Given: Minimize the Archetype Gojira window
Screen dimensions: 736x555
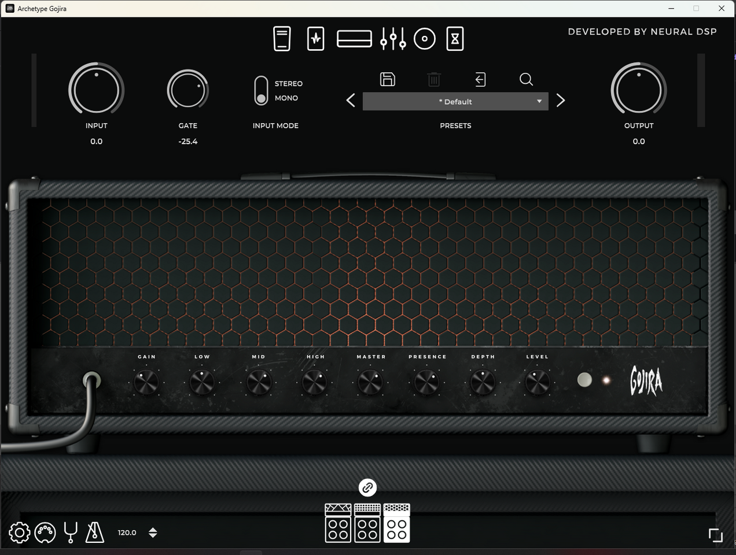Looking at the screenshot, I should 672,8.
